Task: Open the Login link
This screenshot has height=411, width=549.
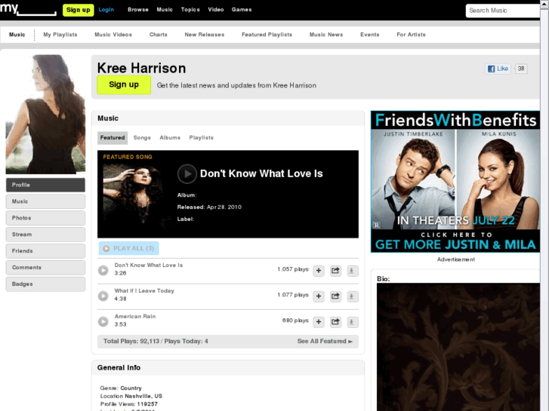Action: pyautogui.click(x=106, y=10)
